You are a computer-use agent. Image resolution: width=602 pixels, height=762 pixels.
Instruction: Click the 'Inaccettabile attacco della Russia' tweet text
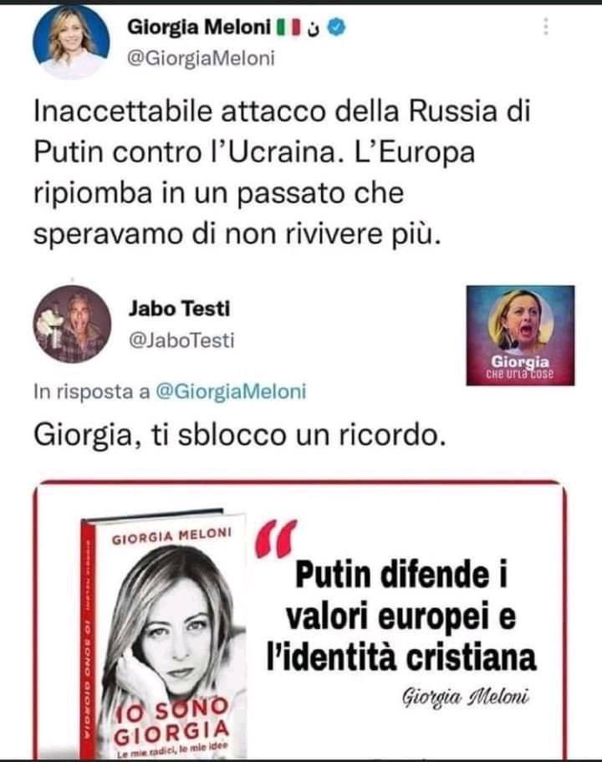coord(282,172)
